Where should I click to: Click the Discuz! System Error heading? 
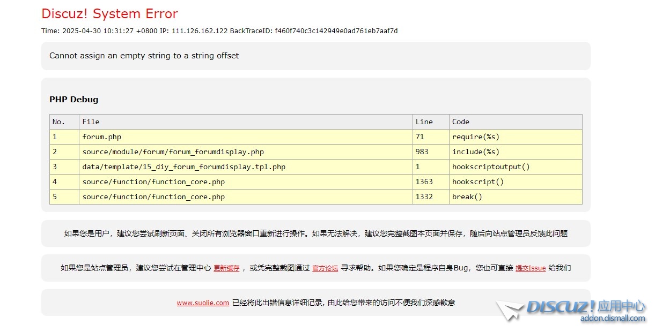pyautogui.click(x=109, y=13)
